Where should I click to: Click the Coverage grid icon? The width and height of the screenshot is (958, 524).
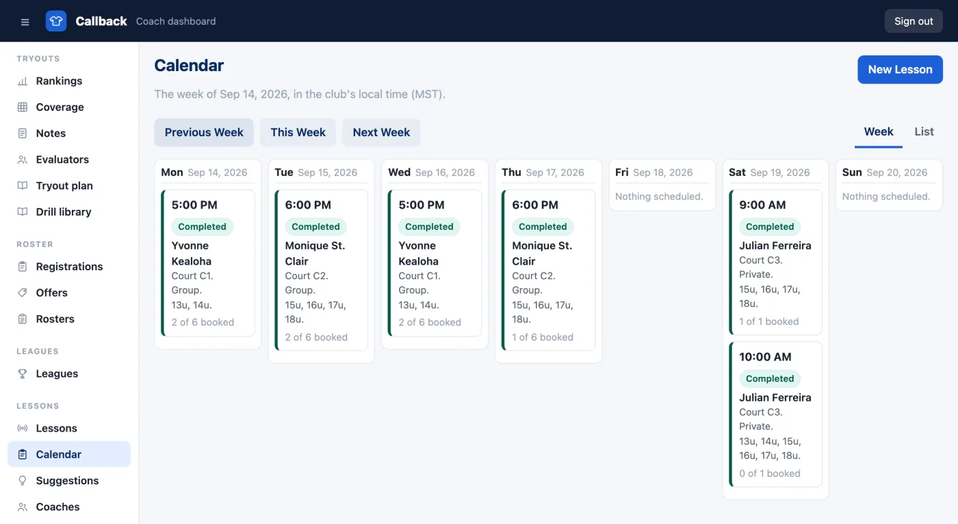[x=23, y=107]
